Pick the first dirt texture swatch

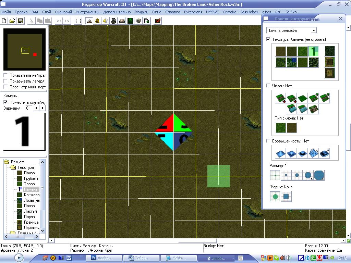pyautogui.click(x=281, y=51)
